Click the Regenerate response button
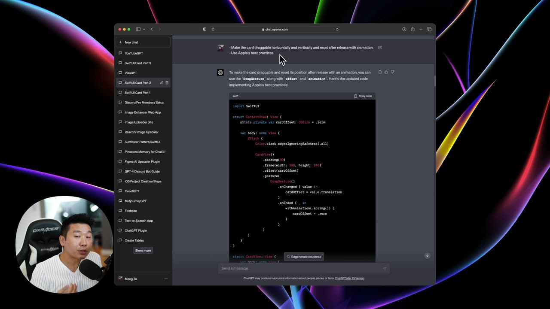 [304, 257]
